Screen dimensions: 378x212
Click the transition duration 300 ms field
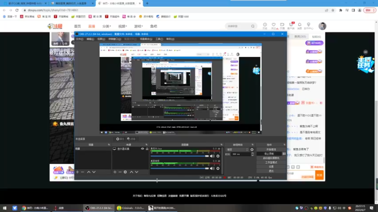(241, 154)
